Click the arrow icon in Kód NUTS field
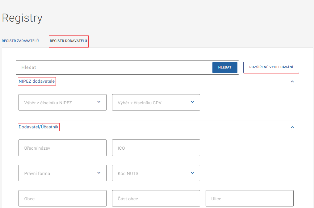Viewport: 314px width, 208px height. (x=192, y=173)
